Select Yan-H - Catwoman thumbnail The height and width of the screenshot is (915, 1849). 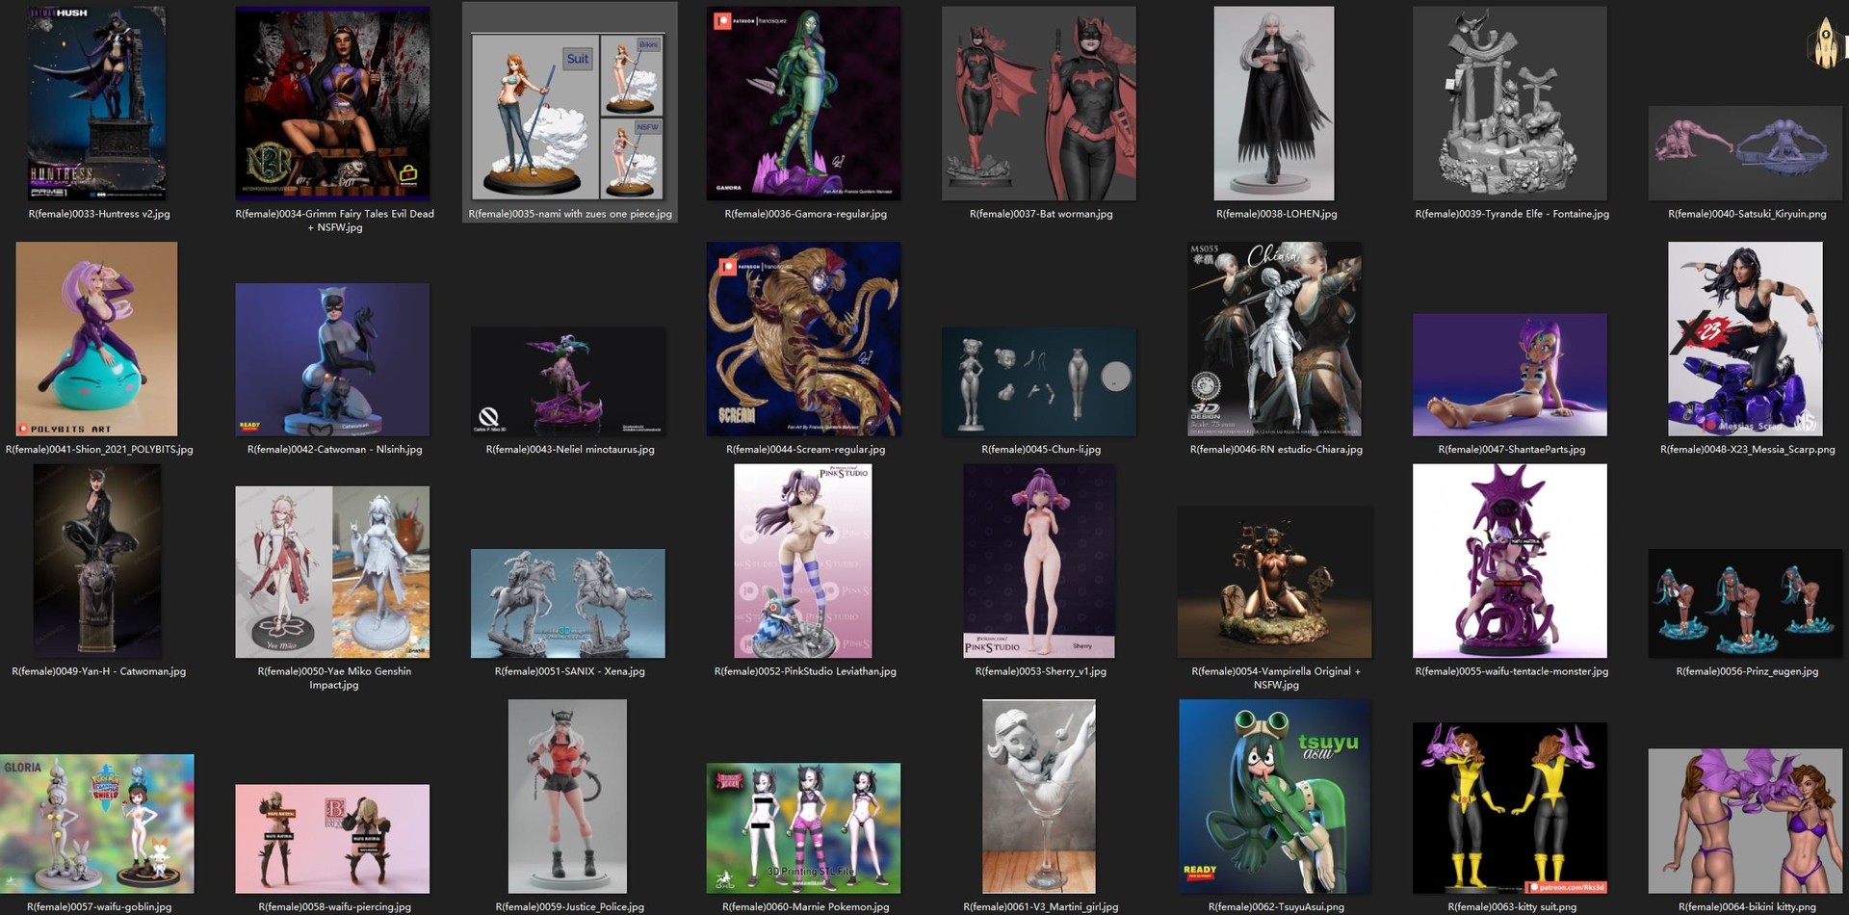click(97, 562)
